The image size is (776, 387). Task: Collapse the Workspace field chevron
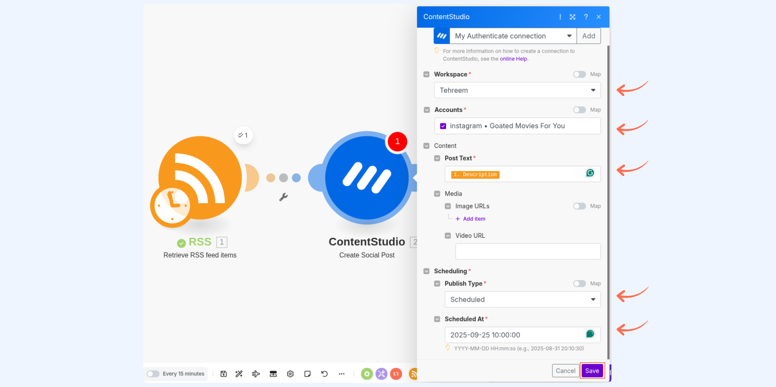pos(426,74)
